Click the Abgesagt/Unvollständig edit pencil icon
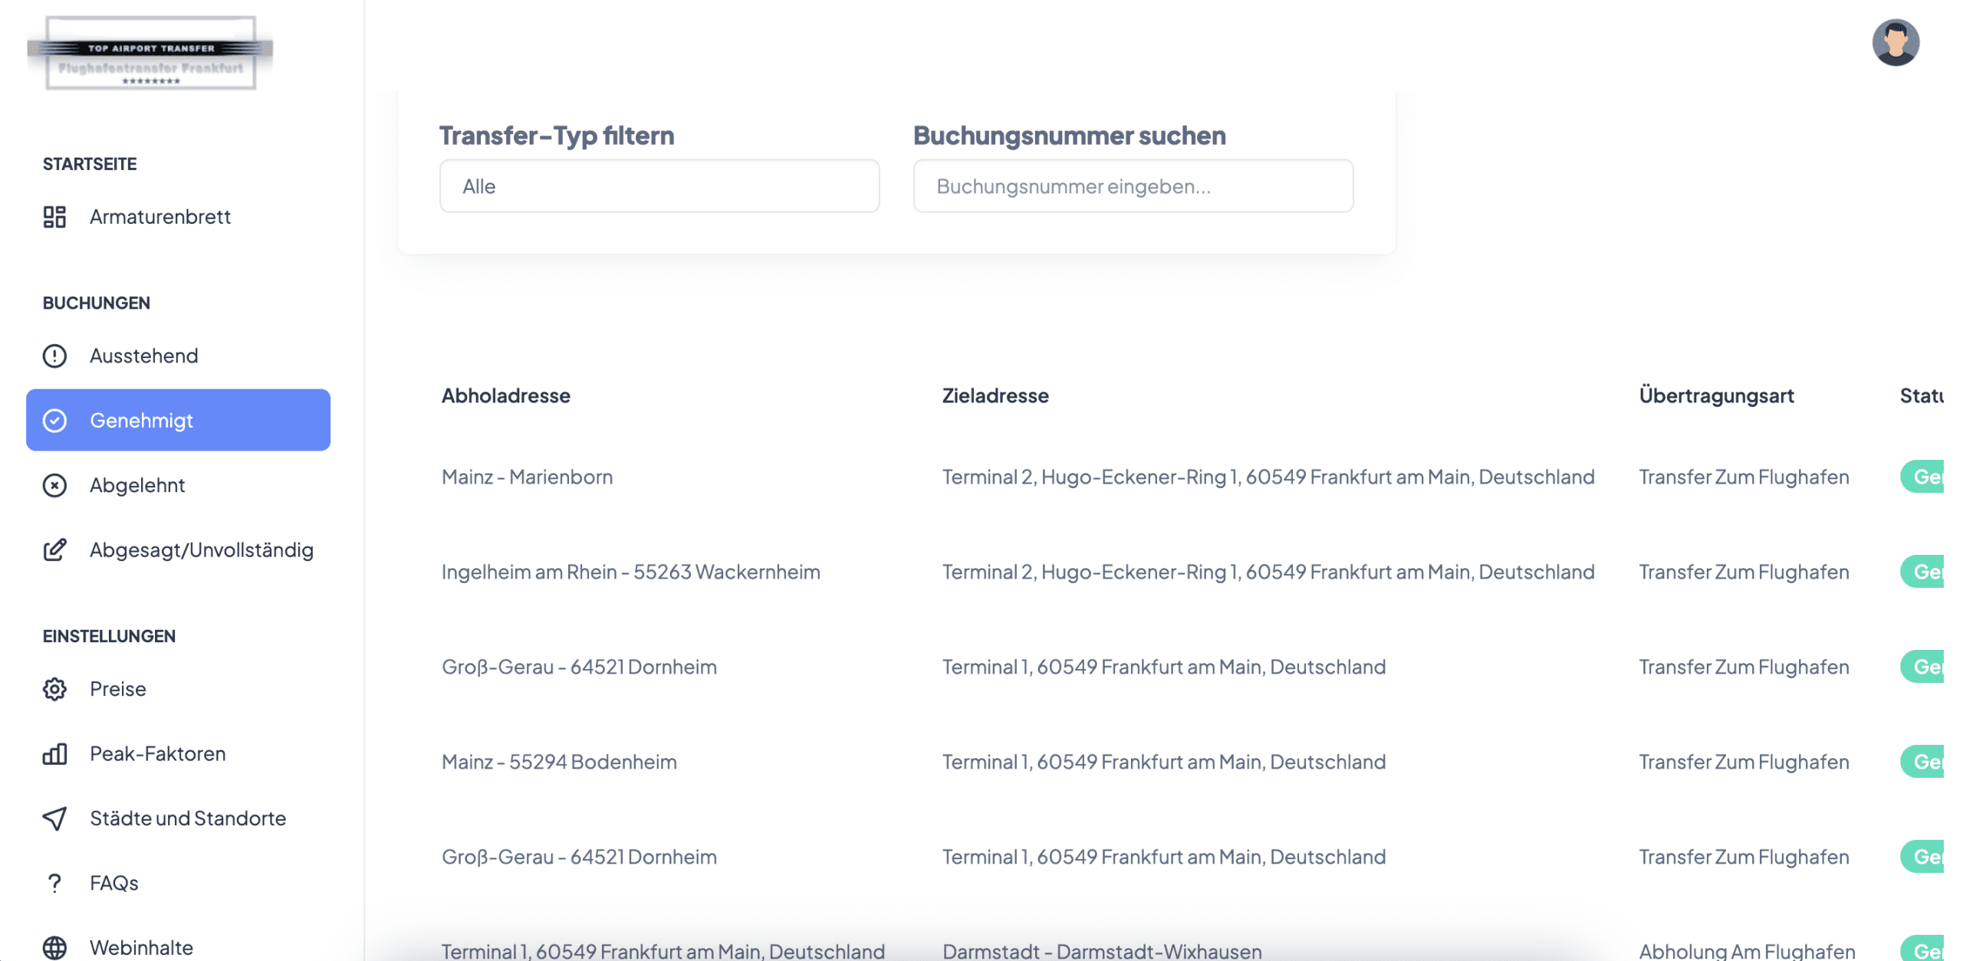 click(x=54, y=549)
